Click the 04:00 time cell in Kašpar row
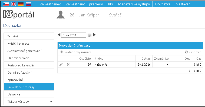The height and width of the screenshot is (107, 205). click(197, 65)
